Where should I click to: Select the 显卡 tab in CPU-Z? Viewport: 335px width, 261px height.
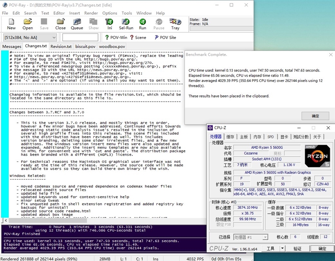284,137
